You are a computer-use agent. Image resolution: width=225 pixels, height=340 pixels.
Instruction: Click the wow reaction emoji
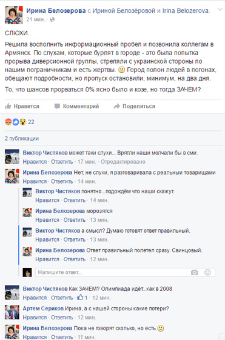click(x=23, y=122)
